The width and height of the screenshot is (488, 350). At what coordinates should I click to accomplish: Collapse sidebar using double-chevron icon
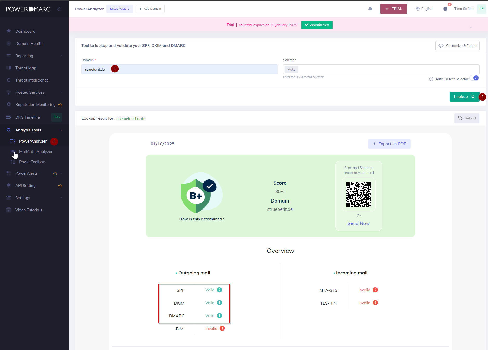click(59, 9)
